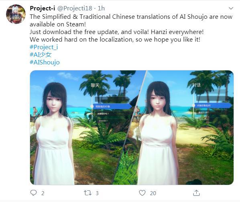
Task: Open the #AI少女 hashtag
Action: pyautogui.click(x=41, y=55)
